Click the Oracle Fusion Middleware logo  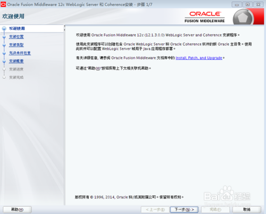point(205,17)
